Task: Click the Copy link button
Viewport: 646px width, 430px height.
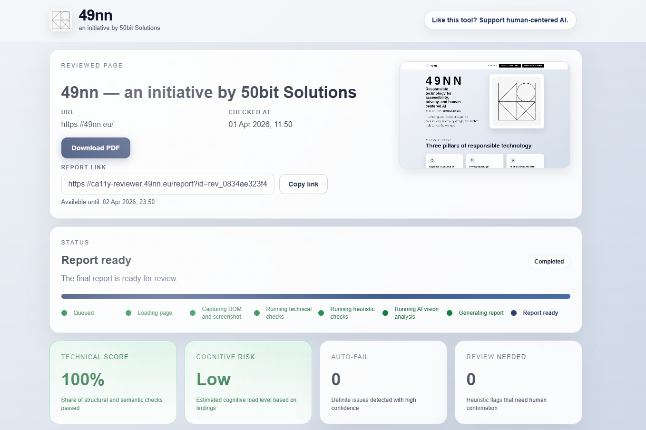Action: 303,184
